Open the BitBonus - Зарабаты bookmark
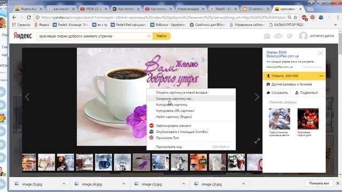 click(168, 25)
